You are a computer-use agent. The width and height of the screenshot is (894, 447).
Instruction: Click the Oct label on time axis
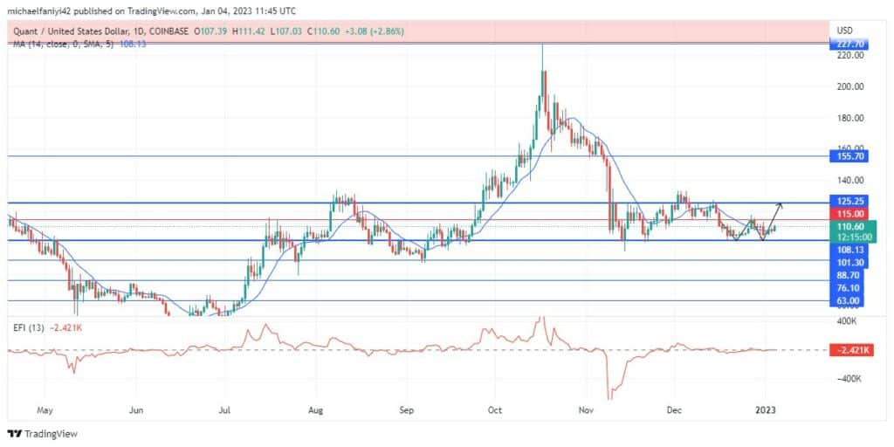[x=495, y=409]
